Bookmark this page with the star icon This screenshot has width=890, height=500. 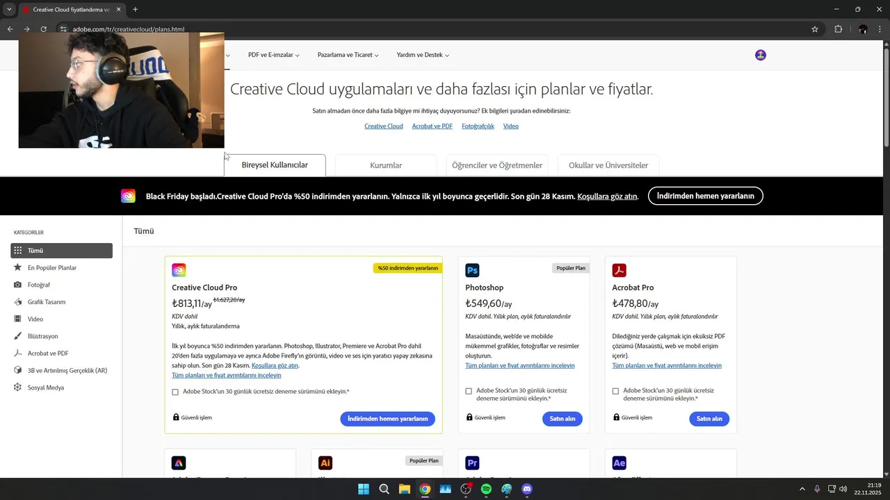tap(815, 29)
